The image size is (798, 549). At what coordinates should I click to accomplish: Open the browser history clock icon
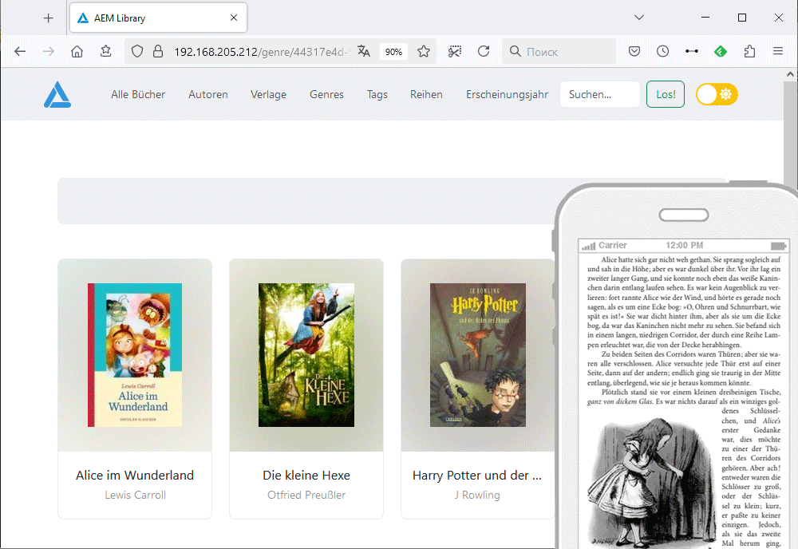click(x=662, y=52)
